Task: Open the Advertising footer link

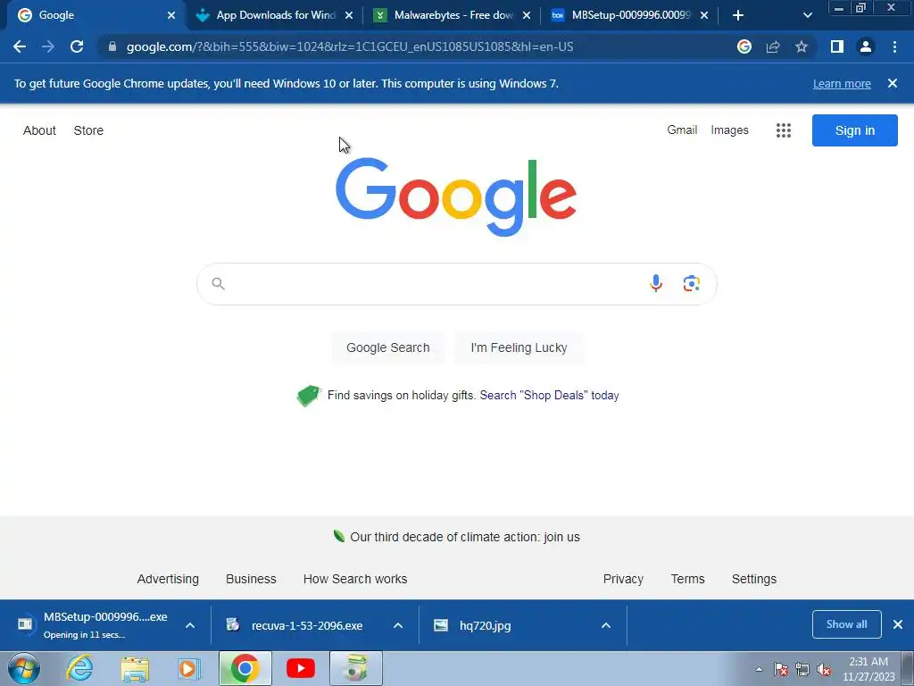Action: coord(168,579)
